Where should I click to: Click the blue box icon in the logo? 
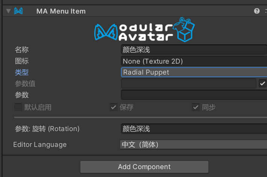[x=186, y=29]
